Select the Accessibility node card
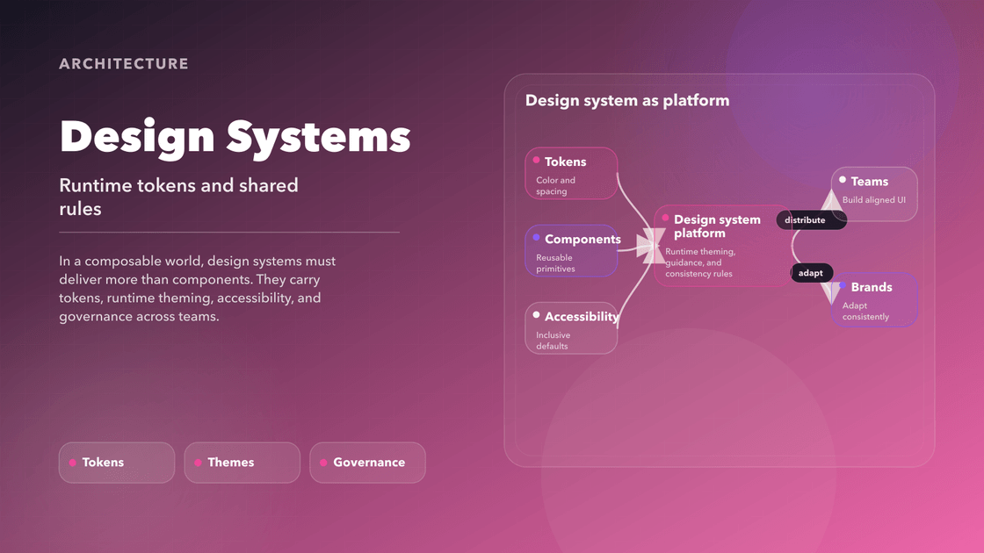Image resolution: width=984 pixels, height=553 pixels. (x=571, y=328)
